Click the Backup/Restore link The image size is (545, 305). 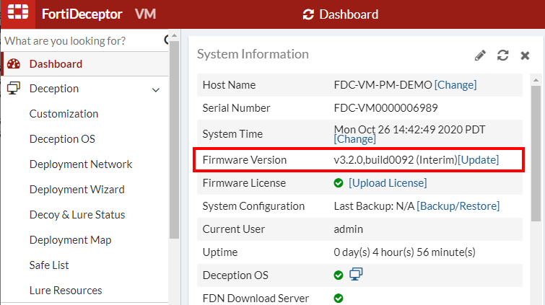point(458,206)
